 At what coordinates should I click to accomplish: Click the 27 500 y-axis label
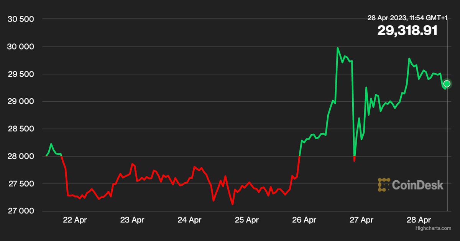coord(21,184)
